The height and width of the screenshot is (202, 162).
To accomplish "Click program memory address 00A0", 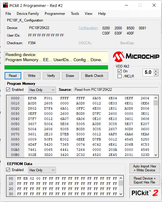I will point(15,150).
